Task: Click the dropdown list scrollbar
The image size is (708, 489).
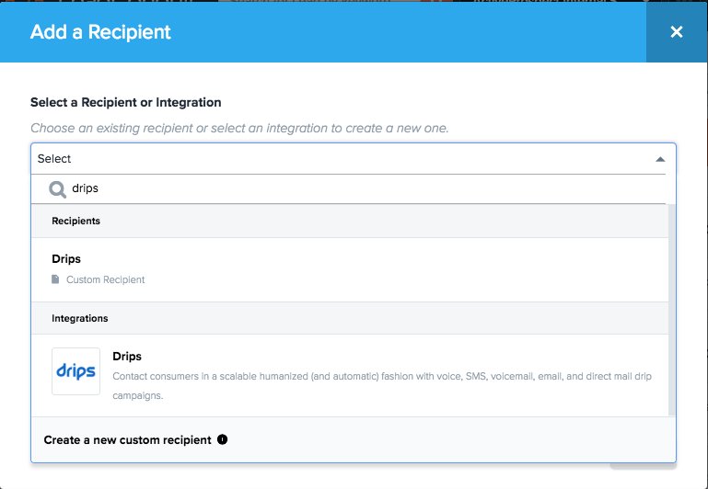Action: pos(671,303)
